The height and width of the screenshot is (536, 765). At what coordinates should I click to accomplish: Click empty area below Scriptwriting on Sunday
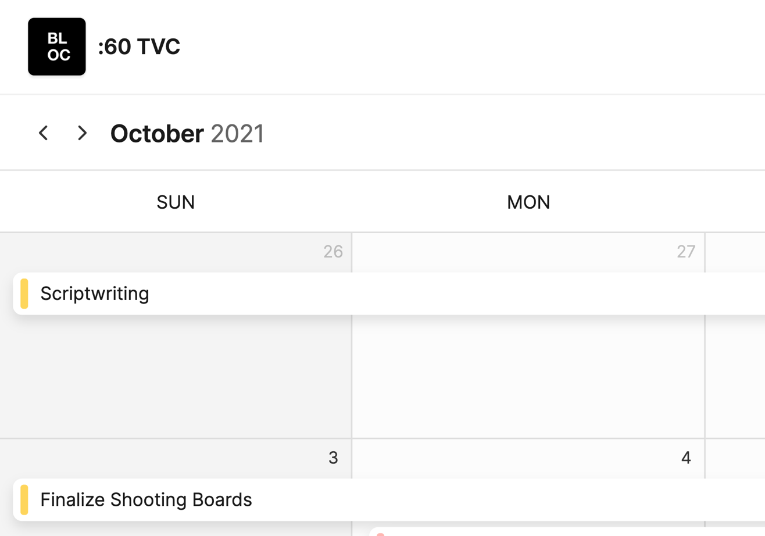tap(176, 378)
